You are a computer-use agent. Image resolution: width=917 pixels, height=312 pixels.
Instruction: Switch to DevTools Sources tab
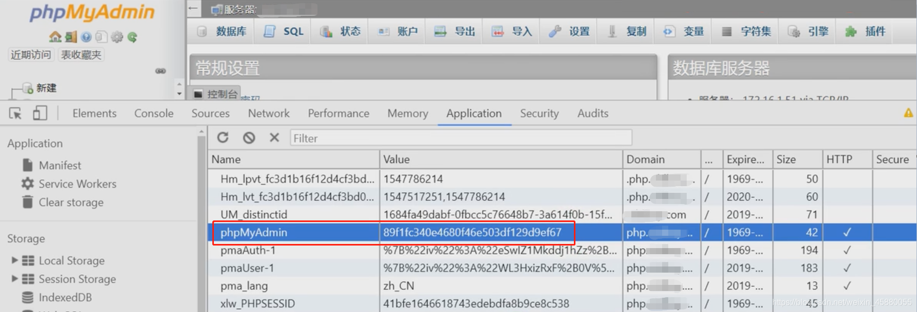(210, 113)
